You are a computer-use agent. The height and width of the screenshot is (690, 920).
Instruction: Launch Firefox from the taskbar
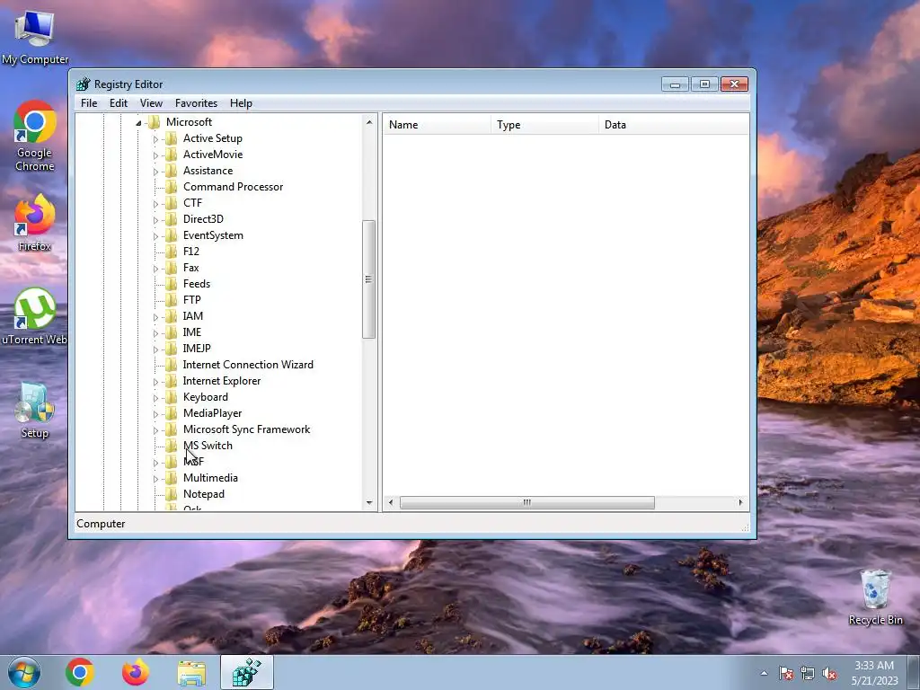coord(136,672)
